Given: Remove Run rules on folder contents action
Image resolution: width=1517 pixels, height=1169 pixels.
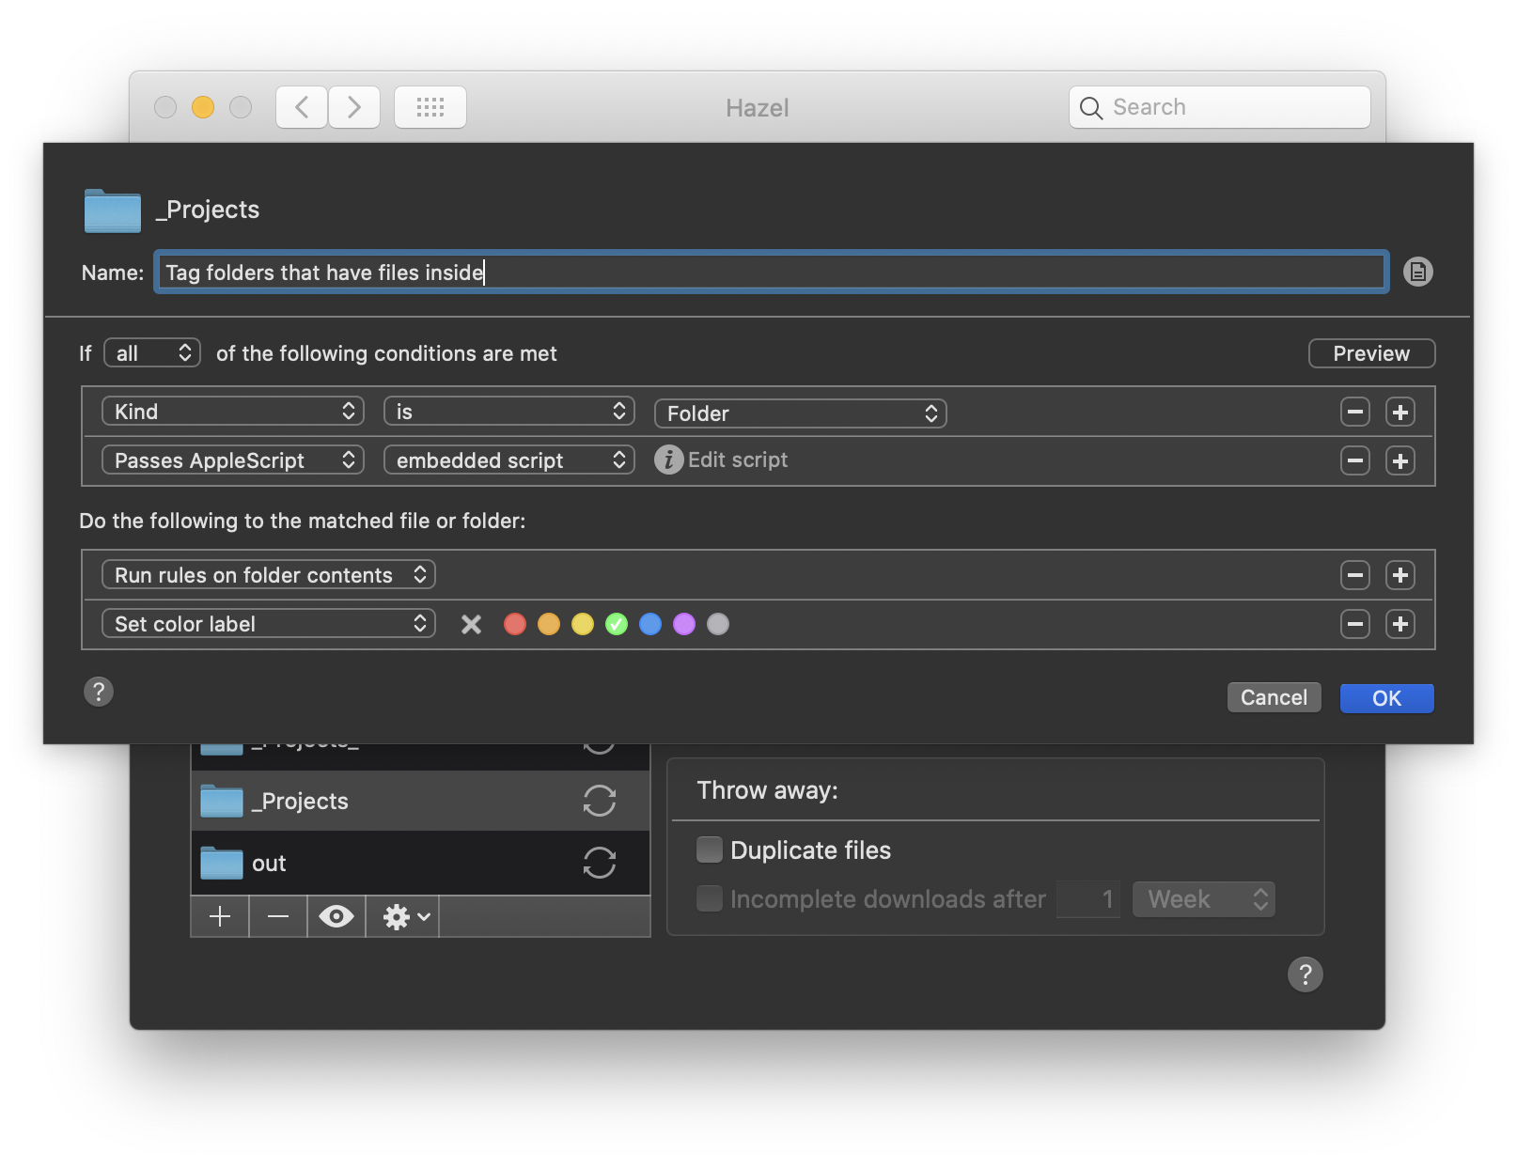Looking at the screenshot, I should pyautogui.click(x=1354, y=575).
